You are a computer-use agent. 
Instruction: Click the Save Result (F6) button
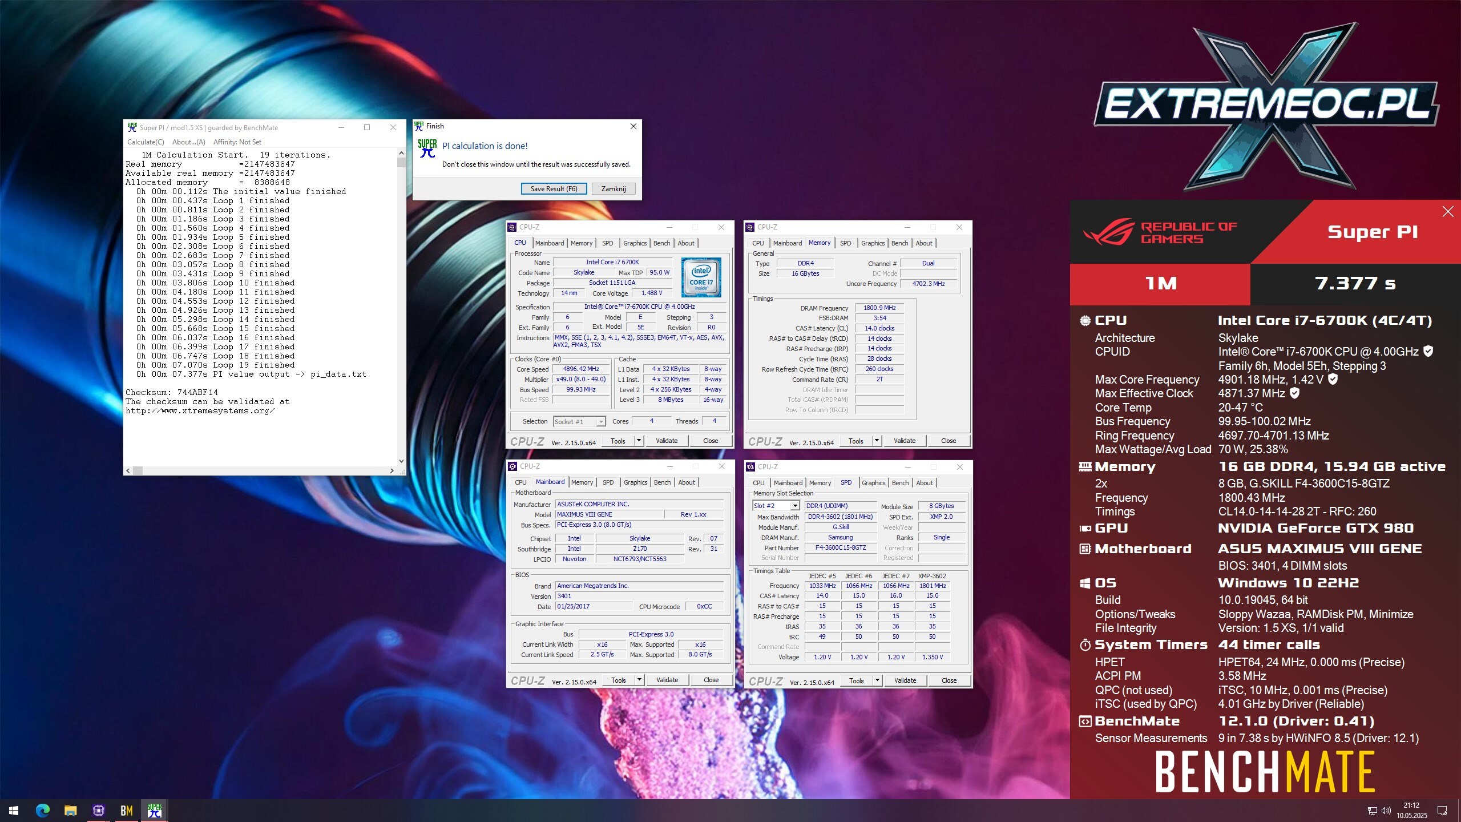(554, 189)
